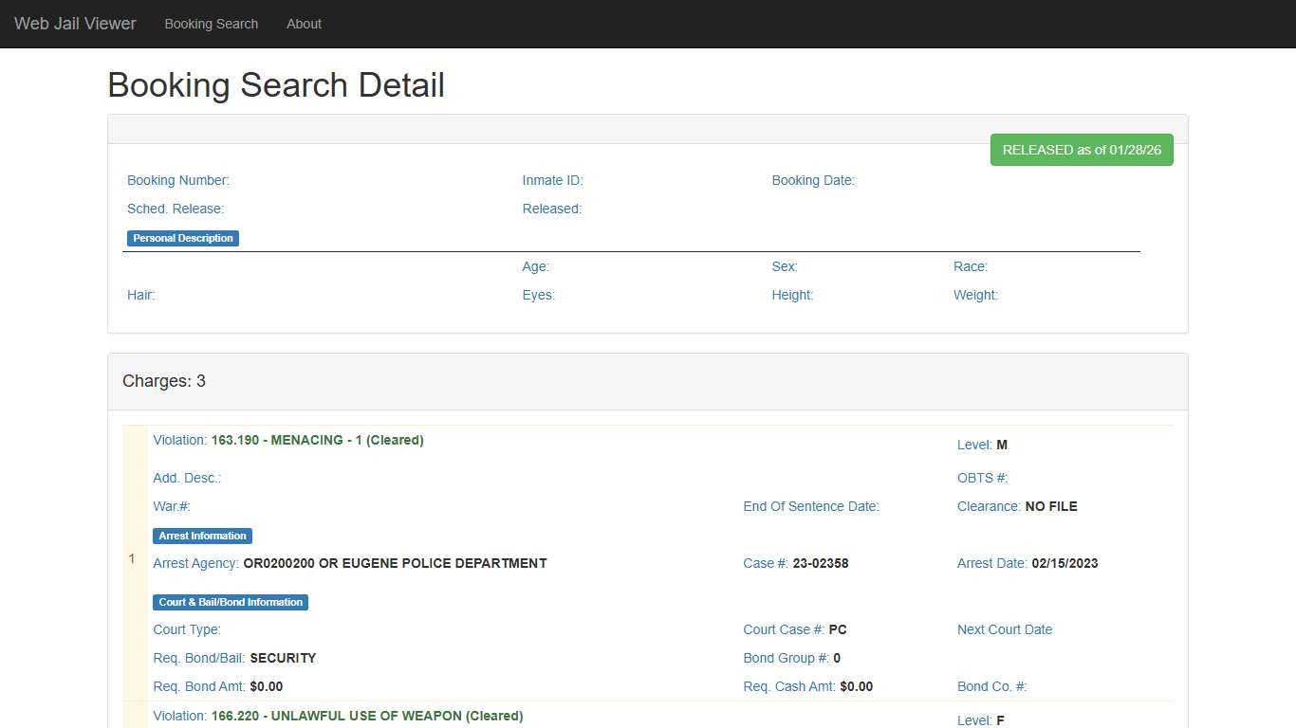This screenshot has width=1296, height=728.
Task: Go to the About page
Action: tap(304, 24)
